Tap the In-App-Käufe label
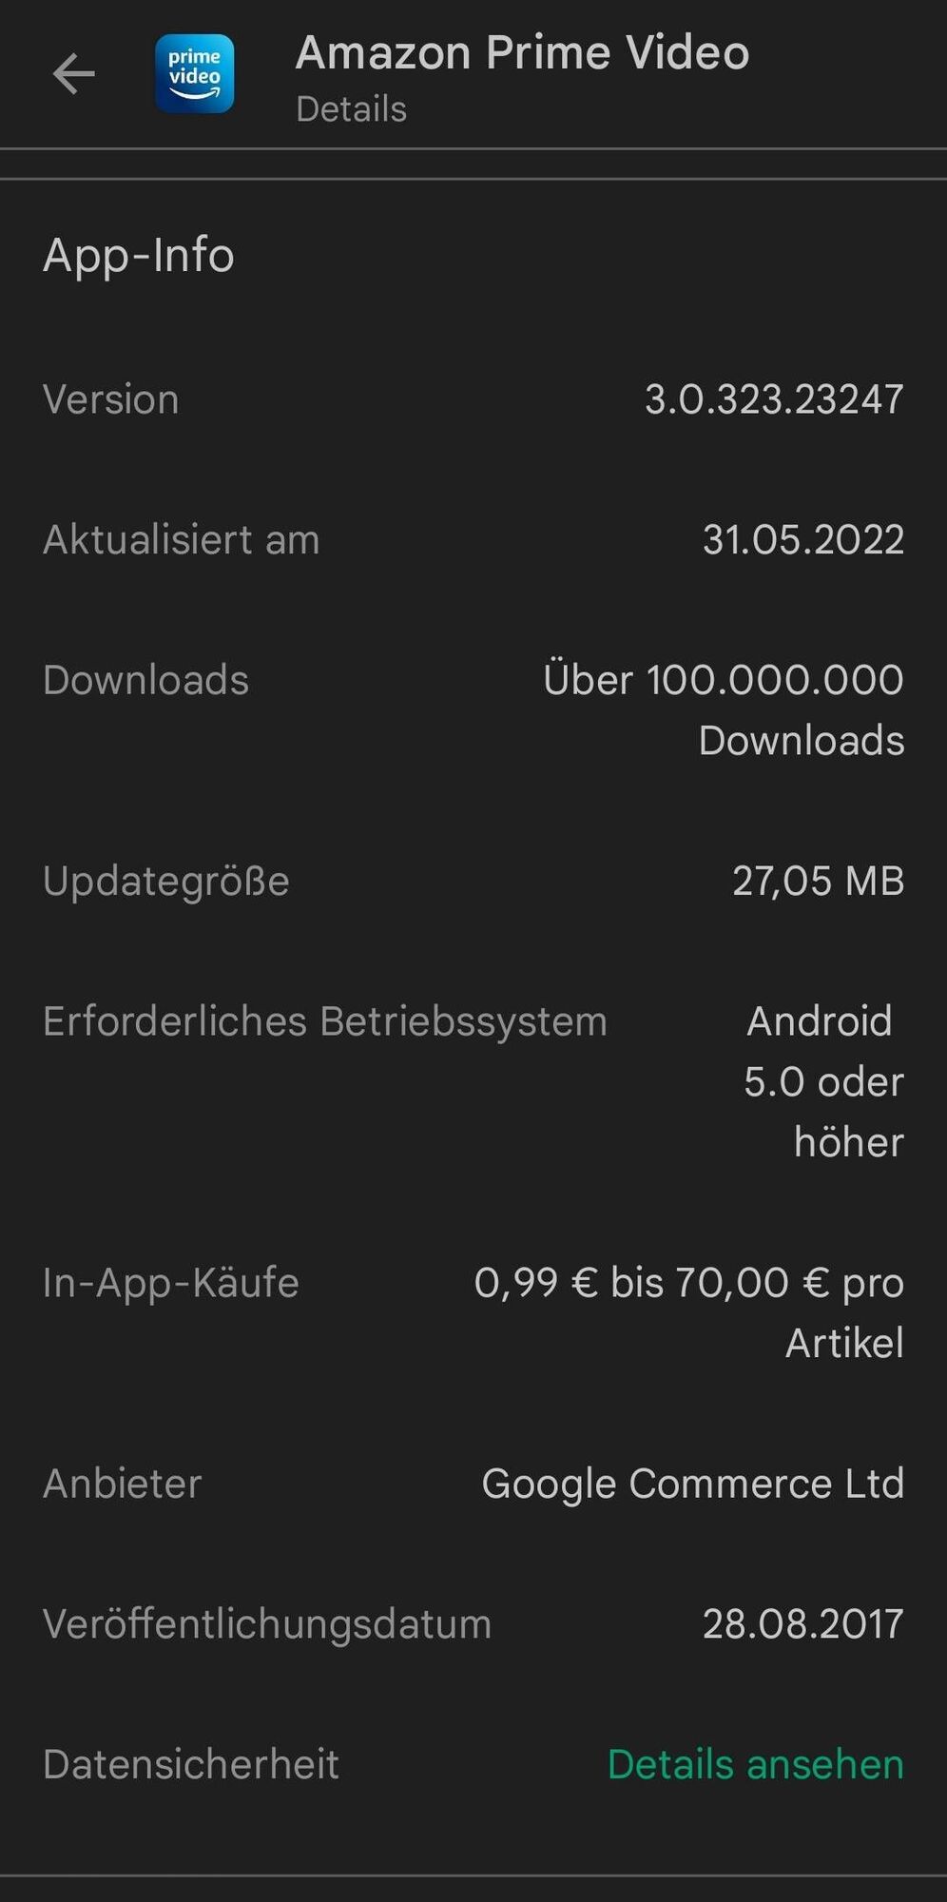 pyautogui.click(x=171, y=1283)
